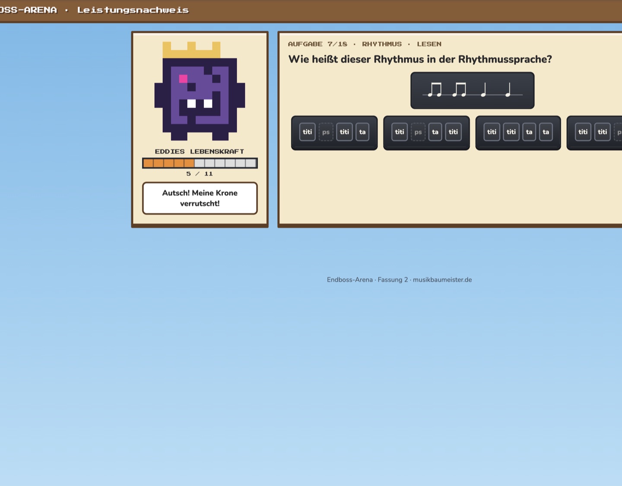Click the "Autsch! Meine Krone verrutscht!" speech bubble
Image resolution: width=622 pixels, height=486 pixels.
point(200,198)
